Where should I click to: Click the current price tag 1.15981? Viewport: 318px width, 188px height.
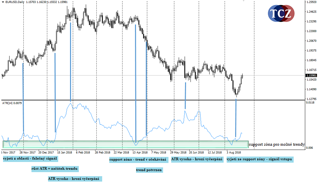[x=311, y=75]
